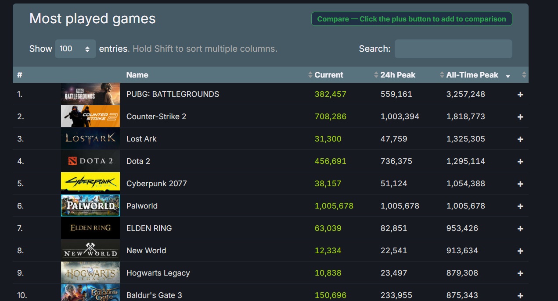Viewport: 558px width, 301px height.
Task: Click the Dota 2 logo thumbnail
Action: pos(90,161)
